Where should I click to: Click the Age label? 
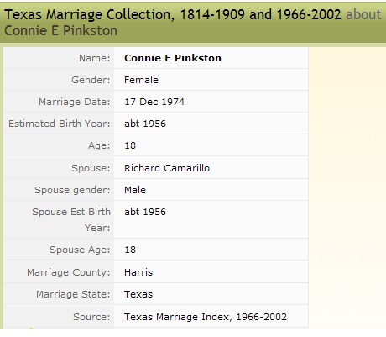point(99,145)
